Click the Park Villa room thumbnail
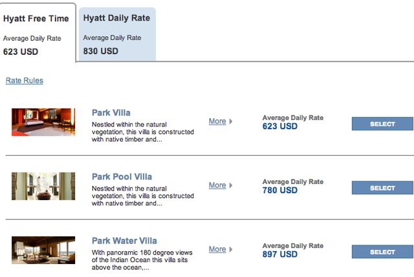The width and height of the screenshot is (414, 277). (x=43, y=122)
